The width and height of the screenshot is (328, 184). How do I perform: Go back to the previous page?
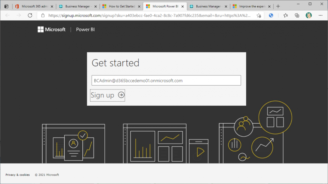tap(8, 15)
